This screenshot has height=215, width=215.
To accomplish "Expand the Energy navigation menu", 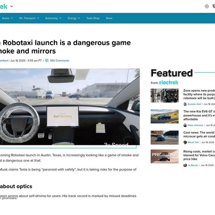I will coord(74,18).
